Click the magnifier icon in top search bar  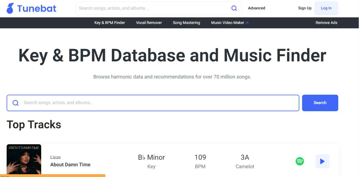[234, 8]
